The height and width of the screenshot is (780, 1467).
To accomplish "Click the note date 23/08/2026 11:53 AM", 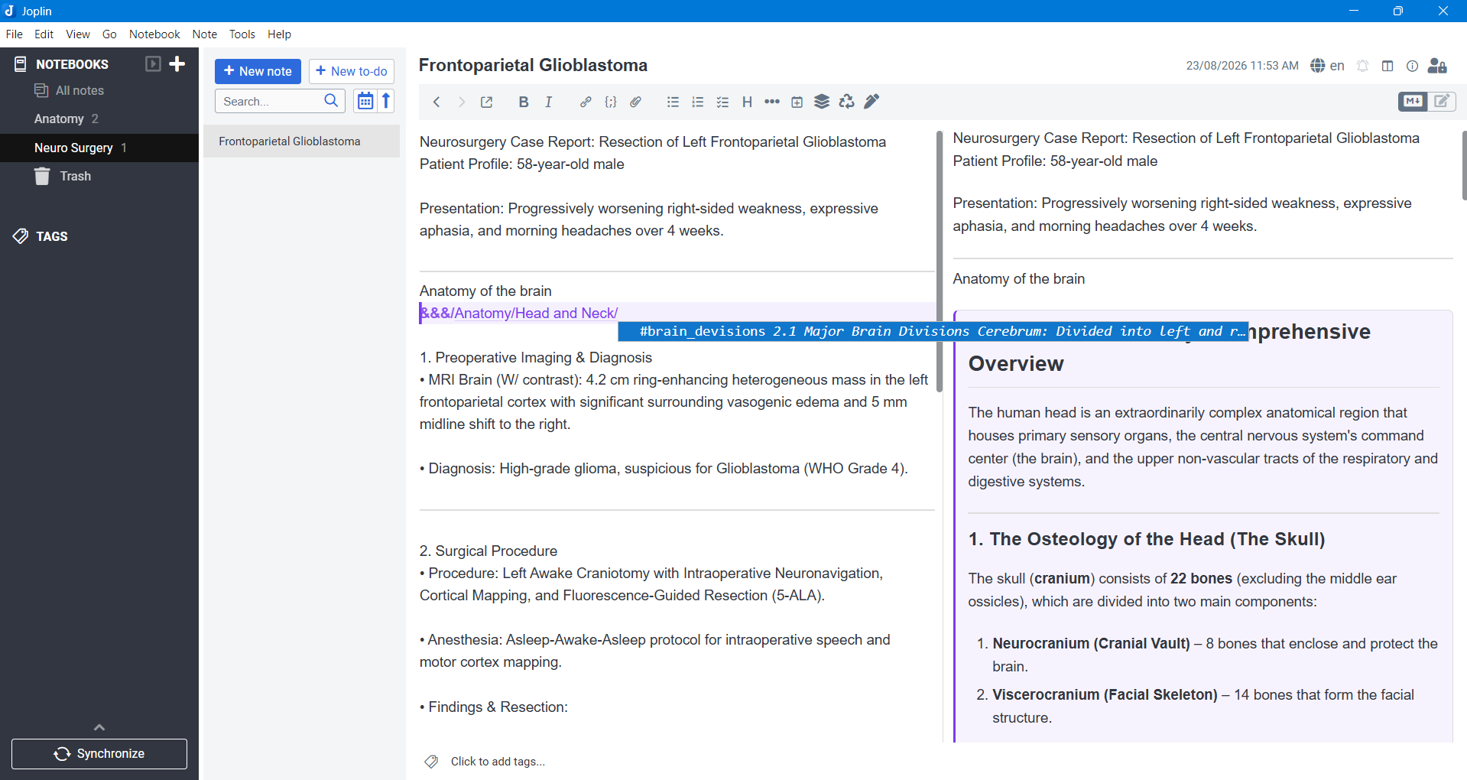I will (1242, 66).
